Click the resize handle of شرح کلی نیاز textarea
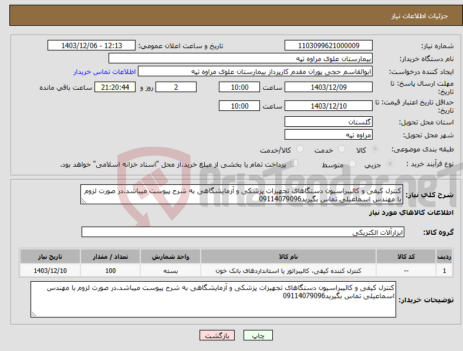463x351 pixels. point(83,201)
